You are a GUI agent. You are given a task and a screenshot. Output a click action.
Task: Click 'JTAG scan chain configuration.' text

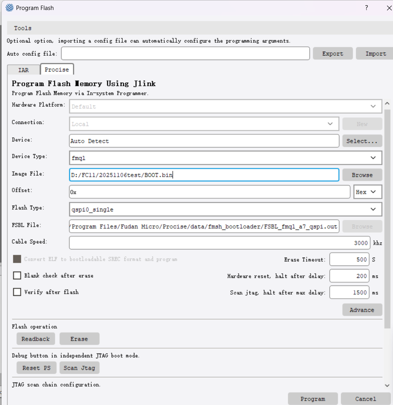[56, 385]
